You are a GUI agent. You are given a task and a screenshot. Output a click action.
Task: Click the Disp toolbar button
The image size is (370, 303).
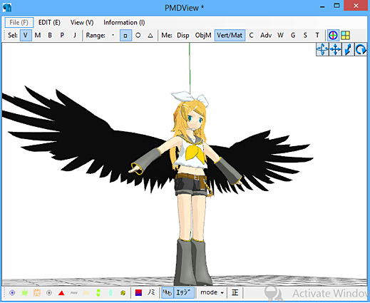183,36
